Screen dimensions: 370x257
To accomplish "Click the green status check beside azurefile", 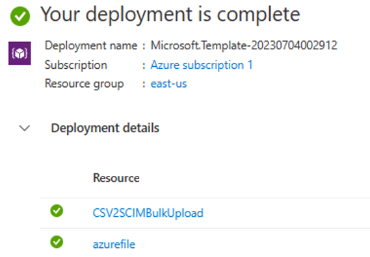I will (57, 242).
